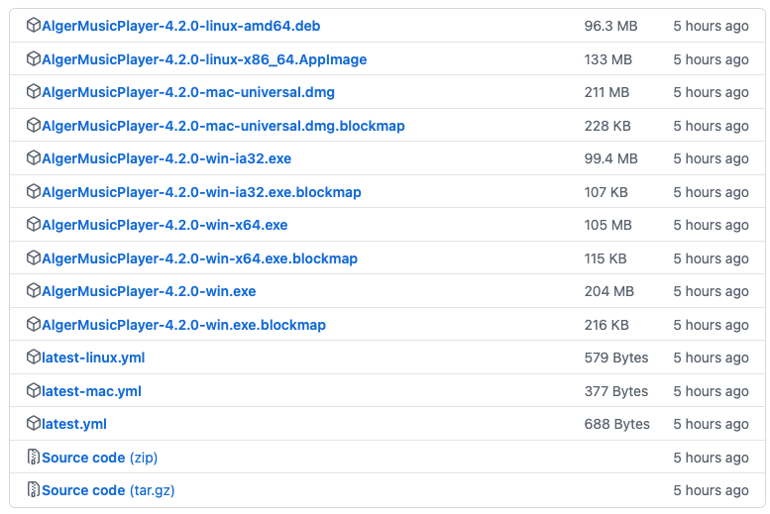Download AlgerMusicPlayer-4.2.0-linux-x86_64.AppImage
The height and width of the screenshot is (514, 770).
tap(204, 59)
